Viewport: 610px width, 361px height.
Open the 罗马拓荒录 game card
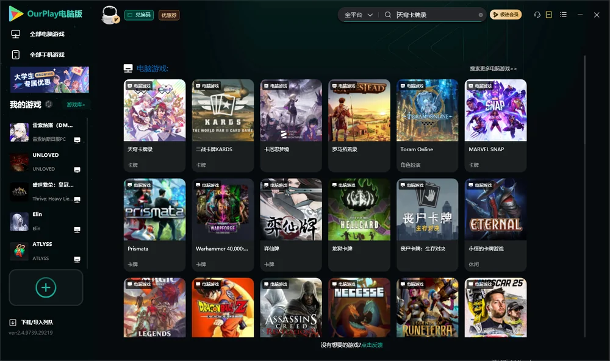coord(359,125)
